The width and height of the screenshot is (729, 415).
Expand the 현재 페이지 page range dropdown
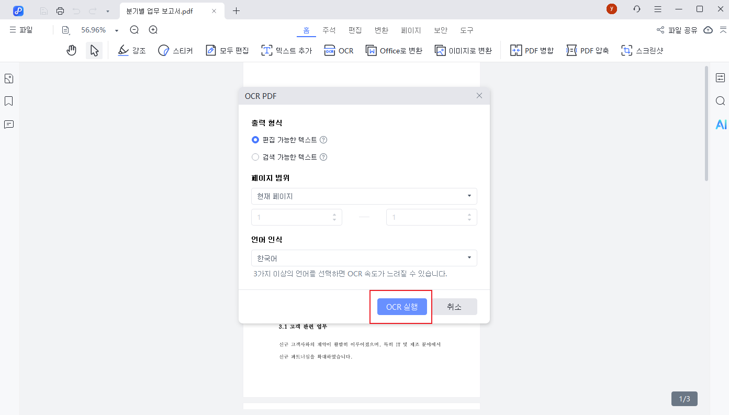[364, 196]
